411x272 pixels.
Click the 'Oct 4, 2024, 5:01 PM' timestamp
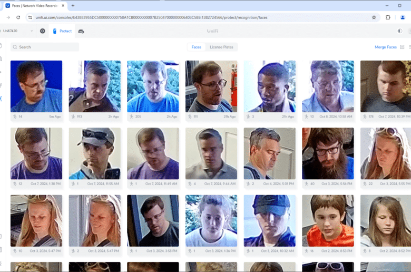coord(278,183)
